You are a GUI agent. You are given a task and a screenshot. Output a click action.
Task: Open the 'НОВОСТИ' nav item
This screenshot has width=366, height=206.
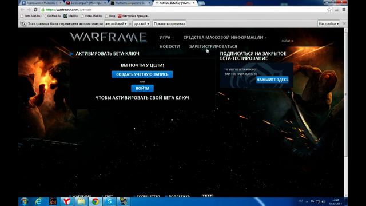pos(170,46)
